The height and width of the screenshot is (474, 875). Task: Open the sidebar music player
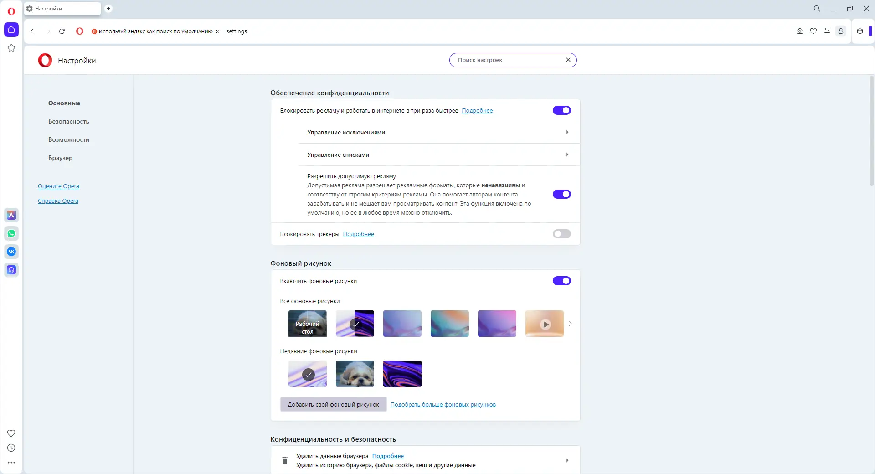(11, 270)
